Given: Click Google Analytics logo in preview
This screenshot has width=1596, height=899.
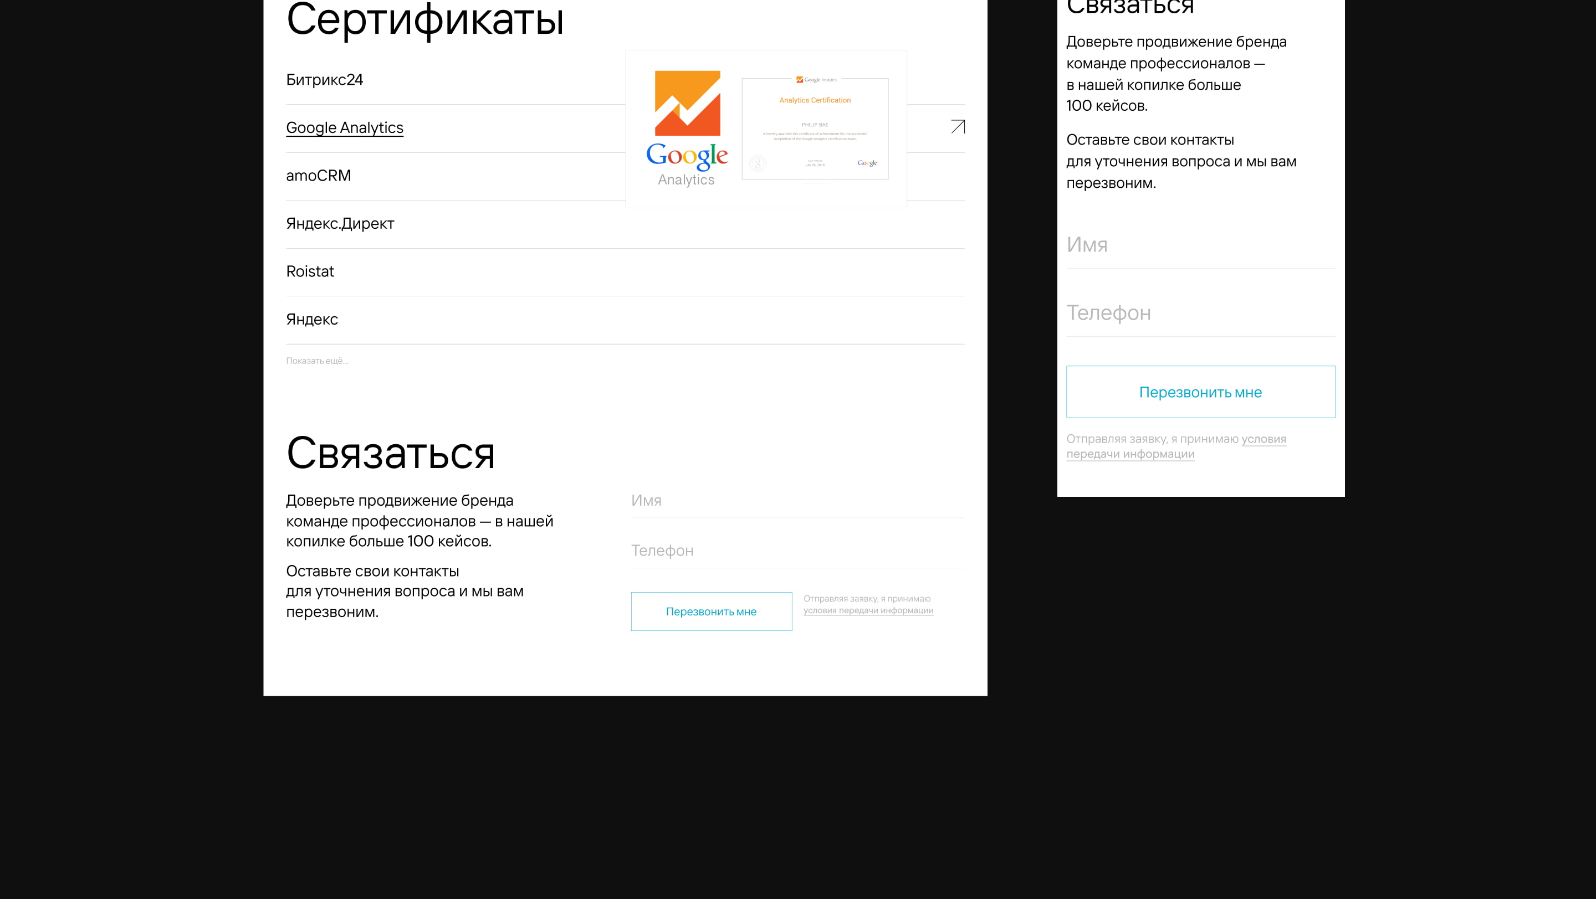Looking at the screenshot, I should 687,128.
